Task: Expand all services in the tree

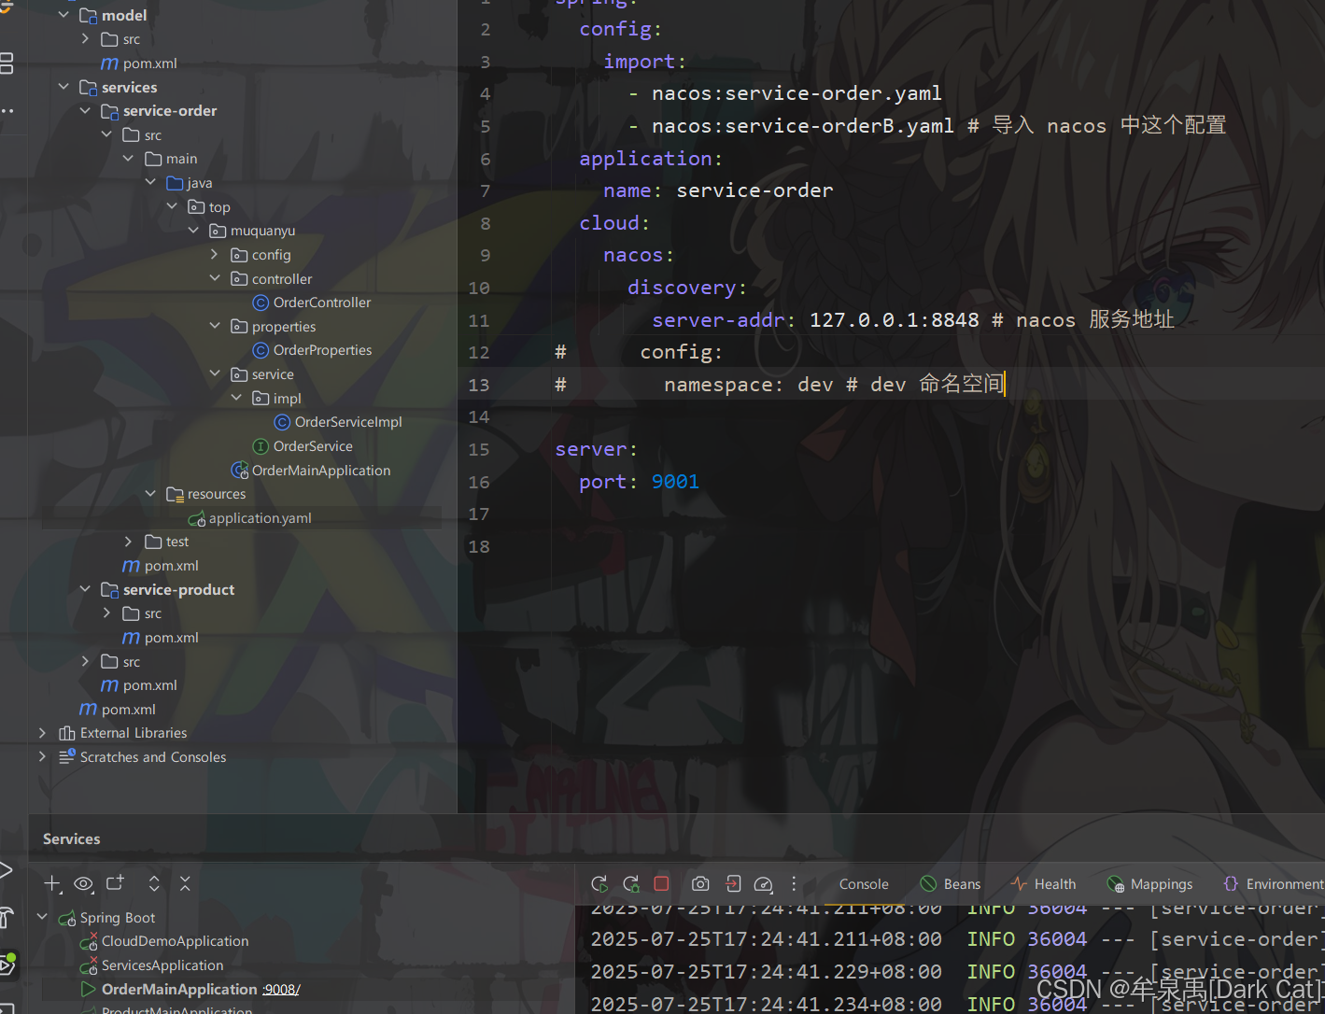Action: [x=154, y=883]
